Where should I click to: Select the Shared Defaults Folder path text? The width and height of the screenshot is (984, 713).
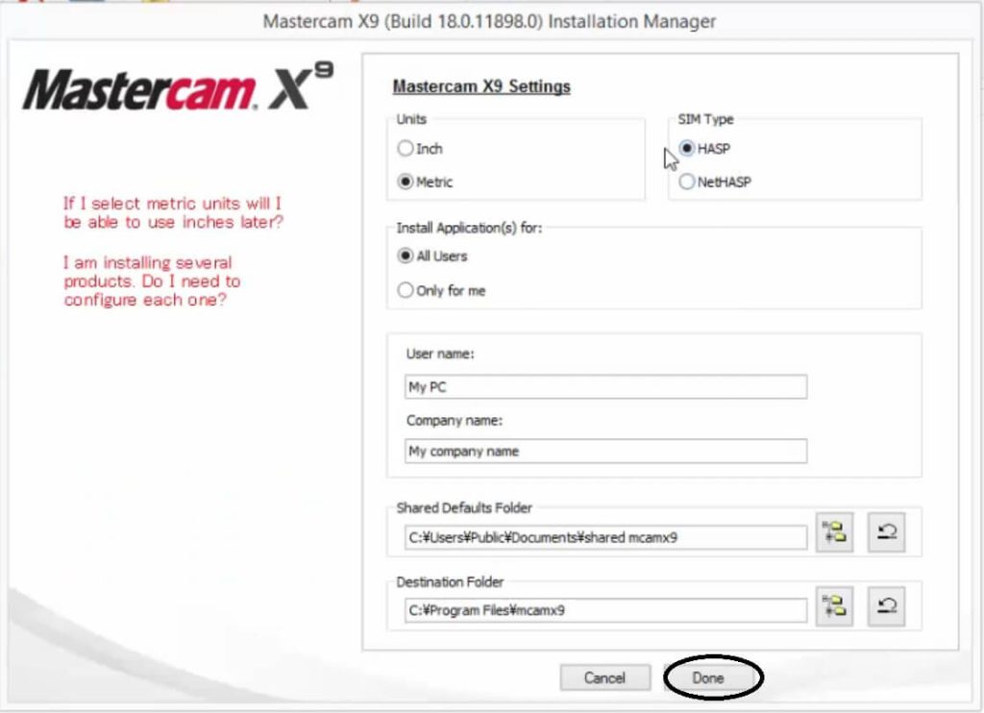(x=603, y=537)
